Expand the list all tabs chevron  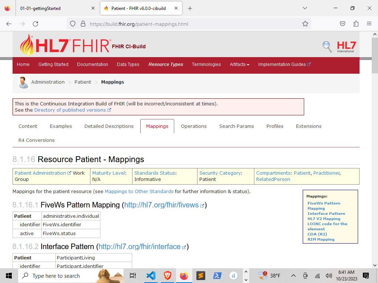point(305,8)
